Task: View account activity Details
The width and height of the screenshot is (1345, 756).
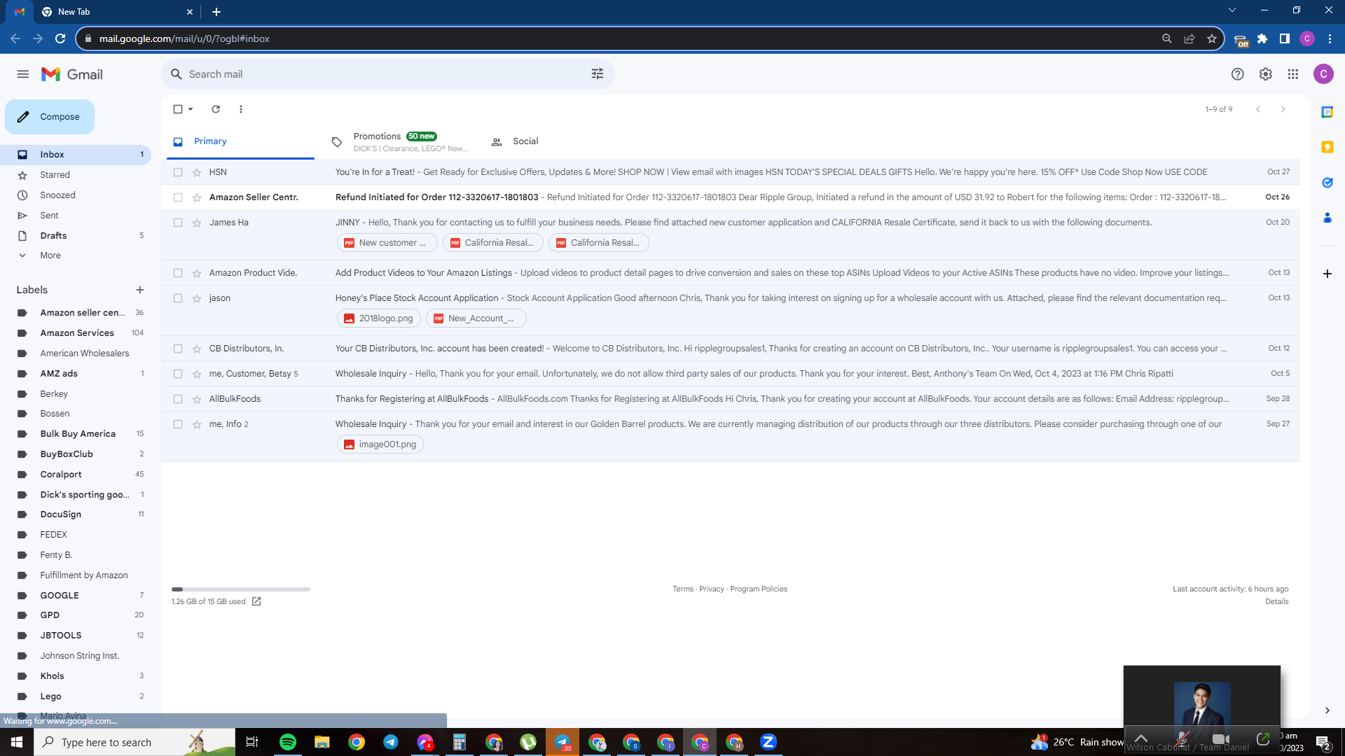Action: pyautogui.click(x=1277, y=602)
